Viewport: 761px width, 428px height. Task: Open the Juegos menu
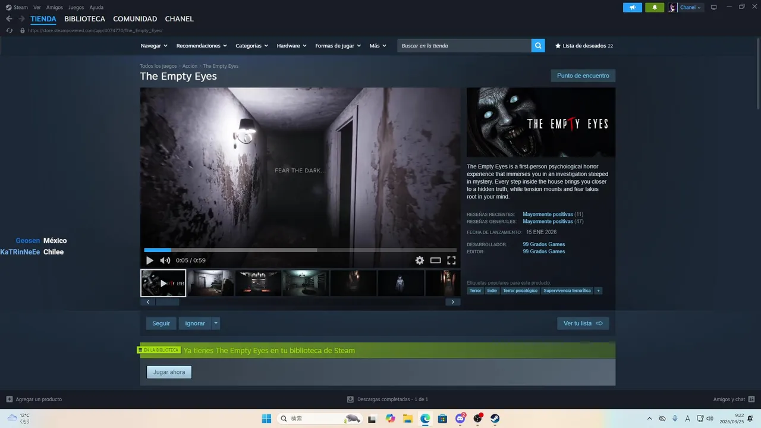point(76,7)
